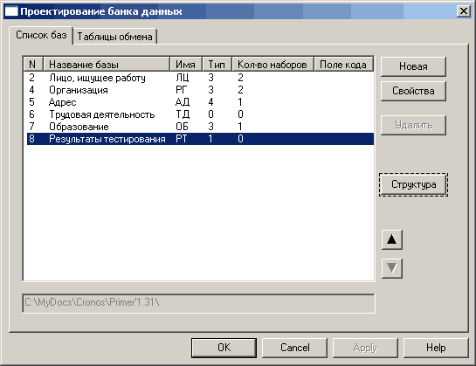Select the Образование base row
Screen dimensions: 476x366
point(200,127)
